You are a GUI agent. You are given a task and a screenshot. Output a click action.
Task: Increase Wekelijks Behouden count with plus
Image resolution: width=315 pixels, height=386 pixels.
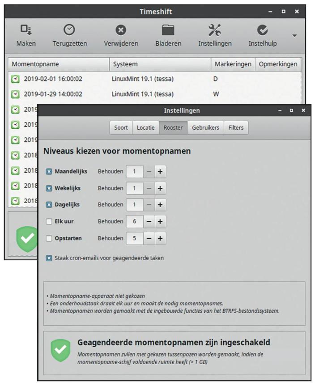pos(160,188)
